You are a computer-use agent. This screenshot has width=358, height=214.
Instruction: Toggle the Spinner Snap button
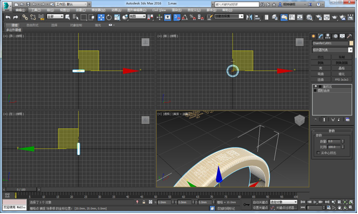(x=201, y=17)
